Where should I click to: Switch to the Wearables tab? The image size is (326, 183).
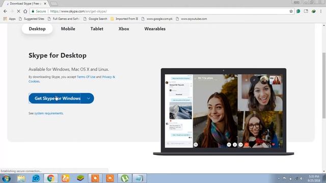pos(155,29)
